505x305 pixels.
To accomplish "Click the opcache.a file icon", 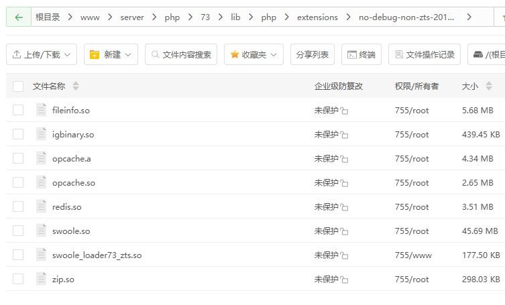I will click(41, 158).
